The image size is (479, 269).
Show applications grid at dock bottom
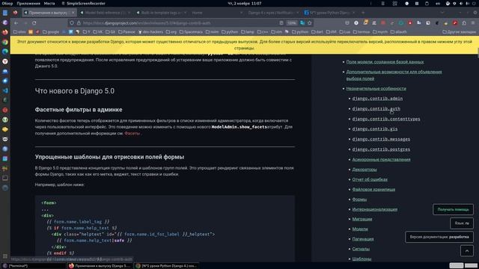click(5, 256)
